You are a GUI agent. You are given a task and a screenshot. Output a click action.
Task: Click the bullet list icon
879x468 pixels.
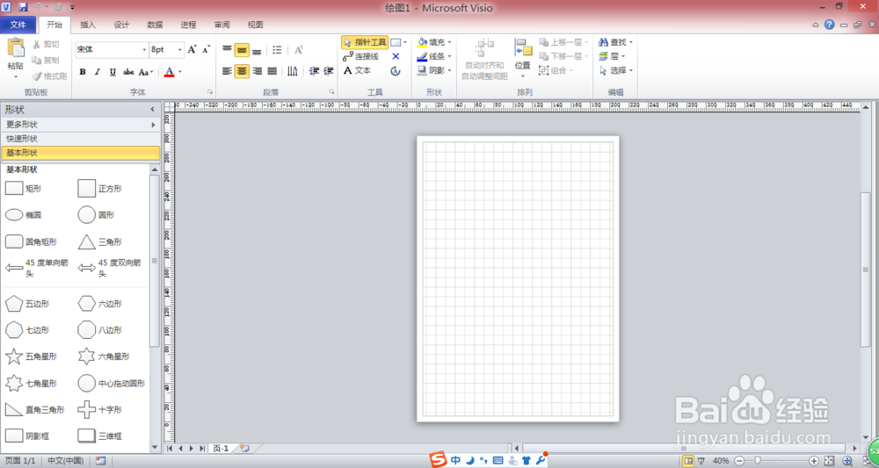(277, 50)
